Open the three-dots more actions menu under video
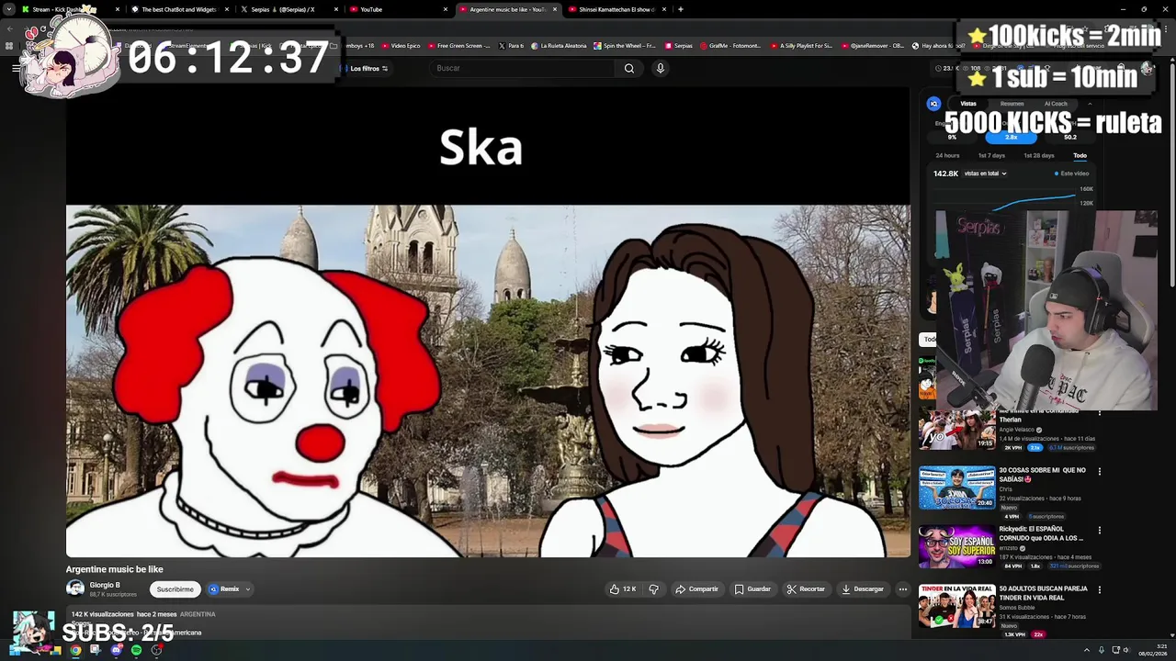 coord(902,589)
